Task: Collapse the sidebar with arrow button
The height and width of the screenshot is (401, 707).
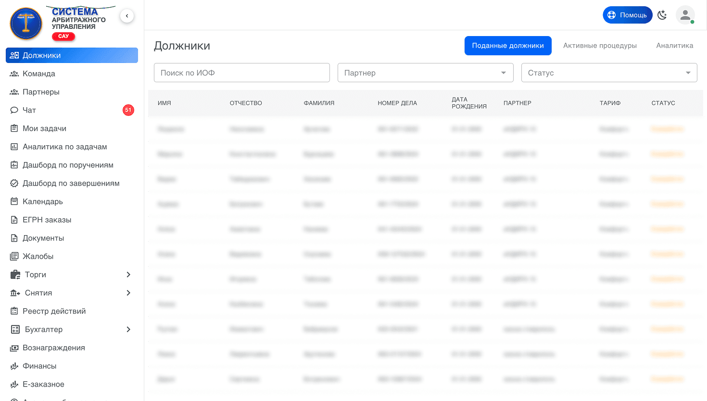Action: 127,16
